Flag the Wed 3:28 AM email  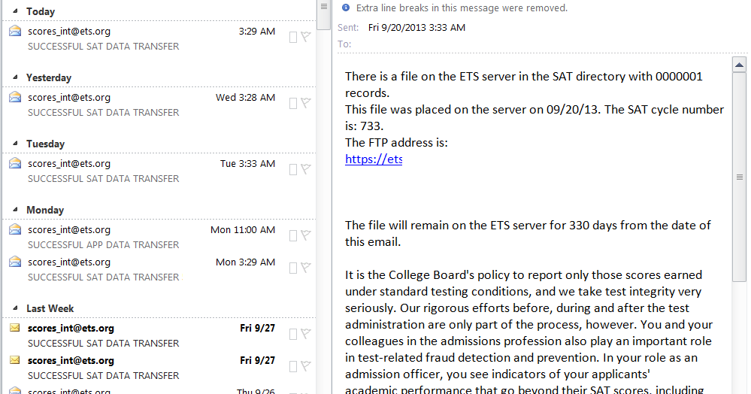306,103
